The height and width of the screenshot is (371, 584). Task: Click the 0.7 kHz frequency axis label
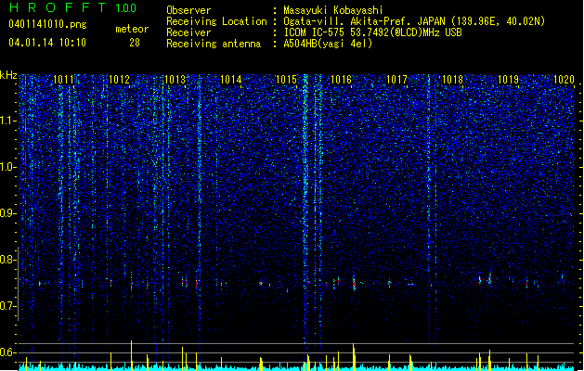pyautogui.click(x=8, y=306)
